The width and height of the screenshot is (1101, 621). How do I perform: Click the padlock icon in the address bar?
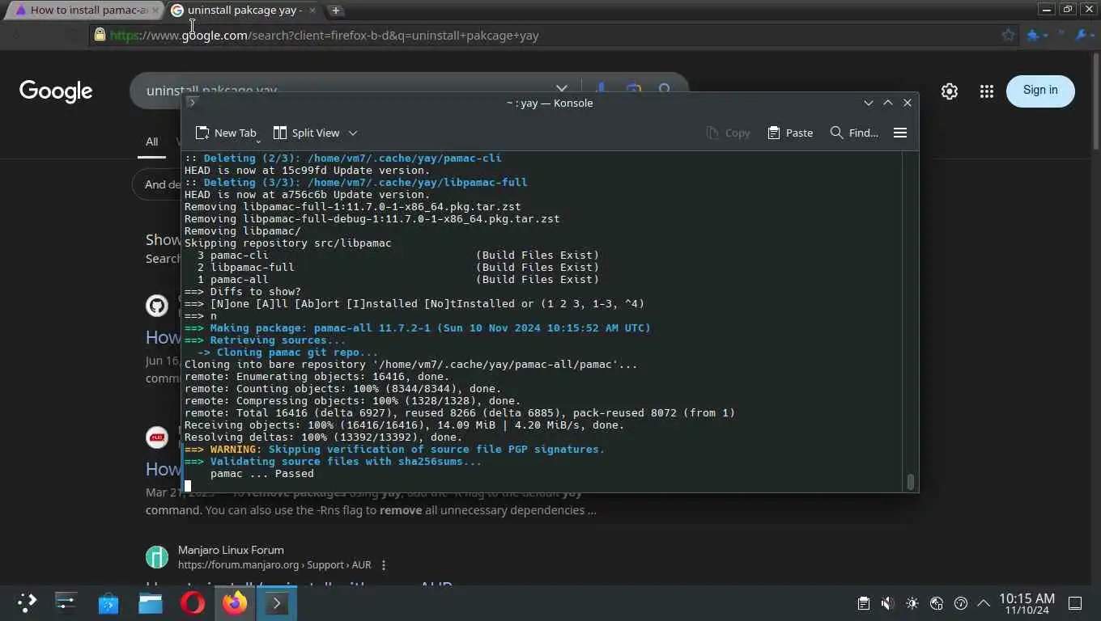point(100,35)
